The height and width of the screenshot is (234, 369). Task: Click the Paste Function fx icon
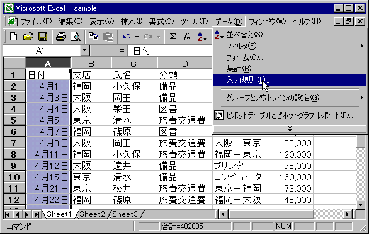[x=187, y=37]
